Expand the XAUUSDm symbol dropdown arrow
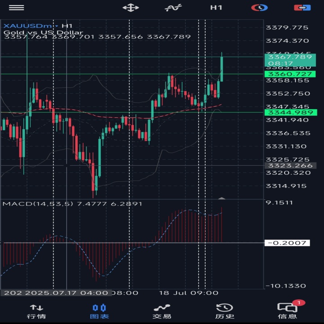 pyautogui.click(x=57, y=26)
